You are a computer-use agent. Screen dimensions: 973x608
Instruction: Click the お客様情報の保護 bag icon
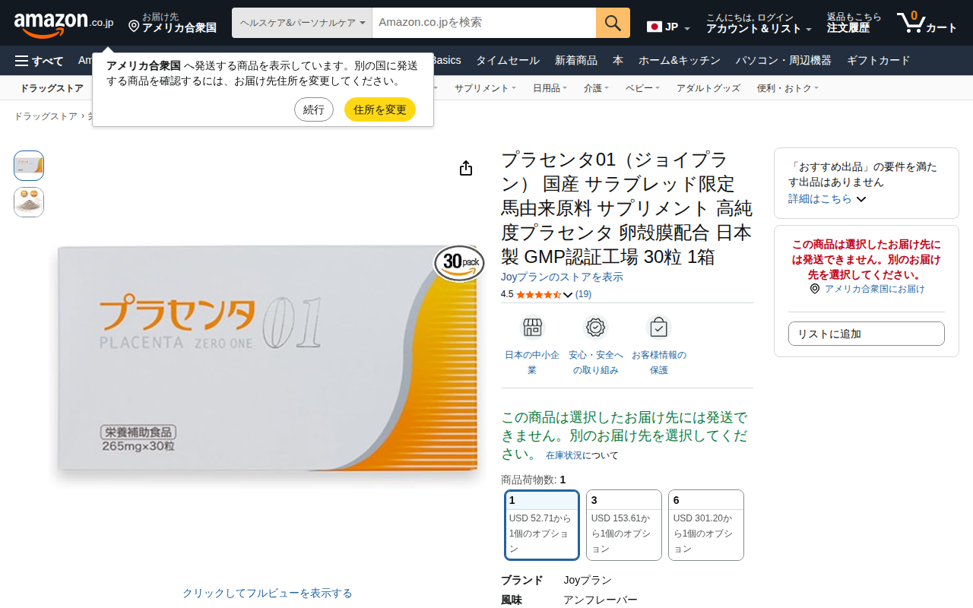[x=659, y=327]
